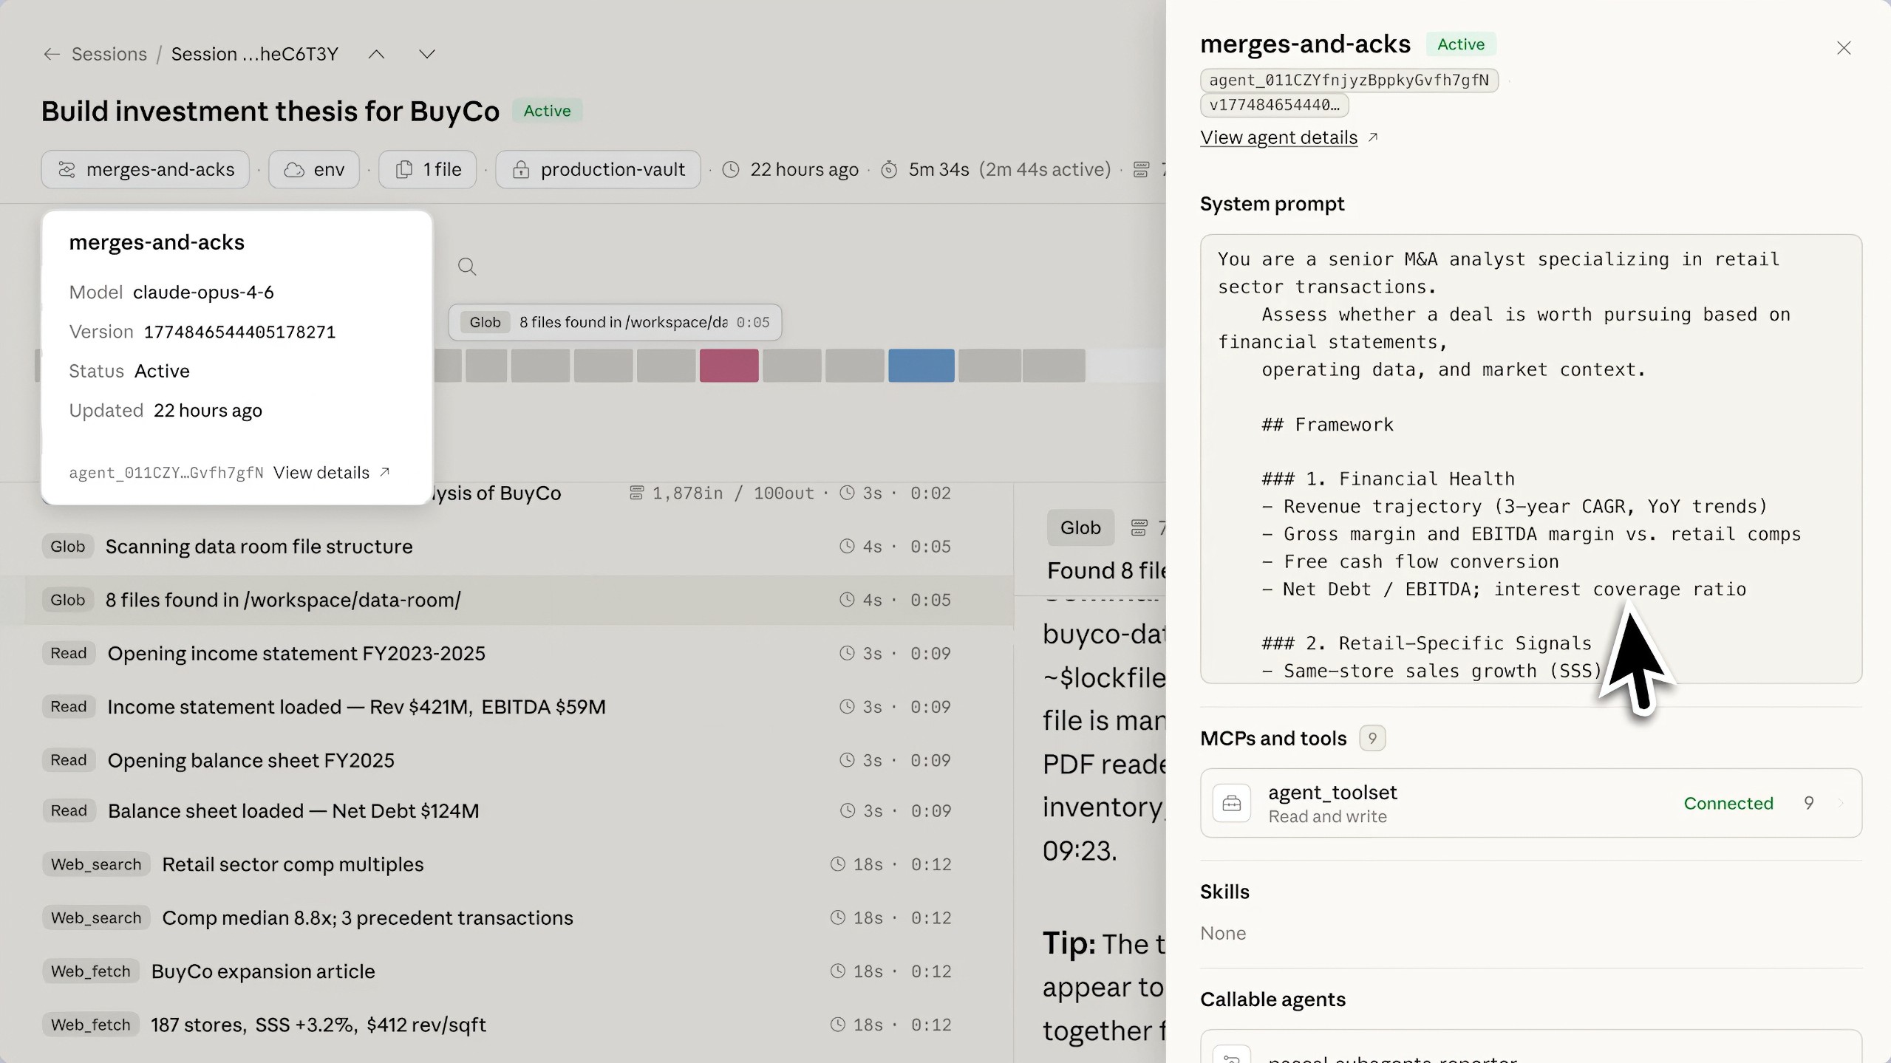Screen dimensions: 1891x1063
Task: Select the blue timeline segment
Action: point(921,366)
